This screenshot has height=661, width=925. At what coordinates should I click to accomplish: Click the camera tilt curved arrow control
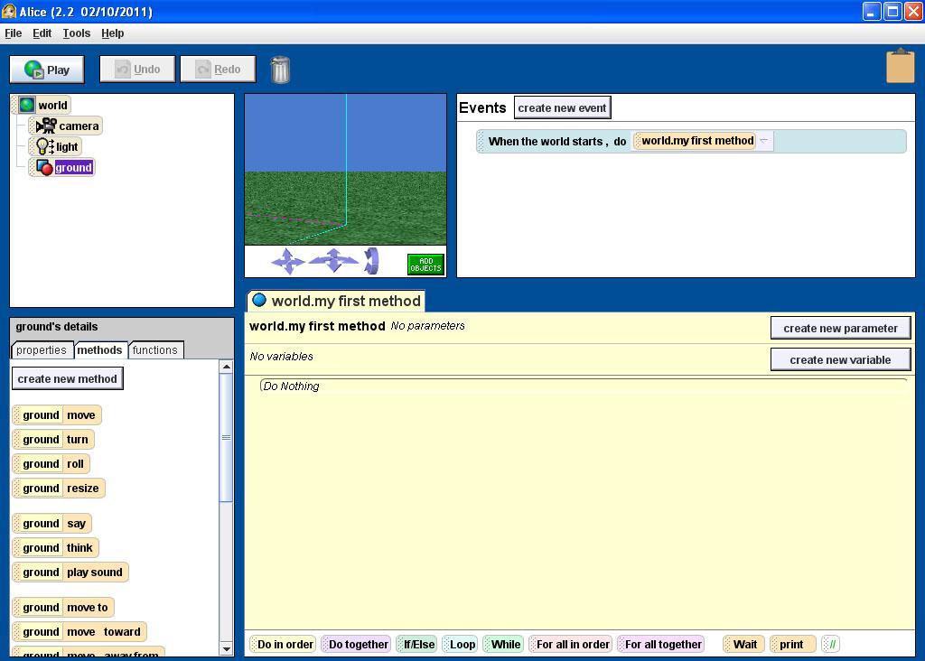(371, 261)
